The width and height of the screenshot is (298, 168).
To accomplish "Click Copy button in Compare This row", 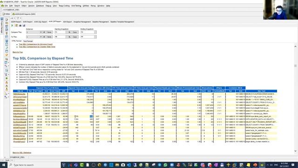I will click(75, 32).
